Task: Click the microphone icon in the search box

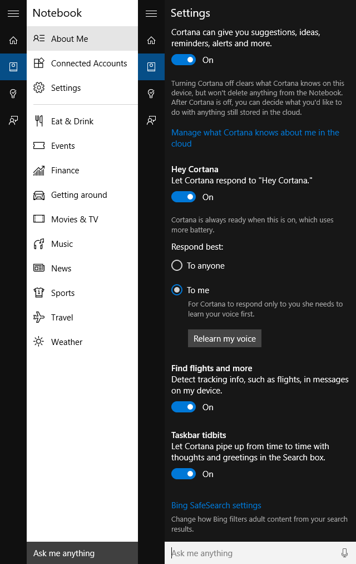Action: 344,553
